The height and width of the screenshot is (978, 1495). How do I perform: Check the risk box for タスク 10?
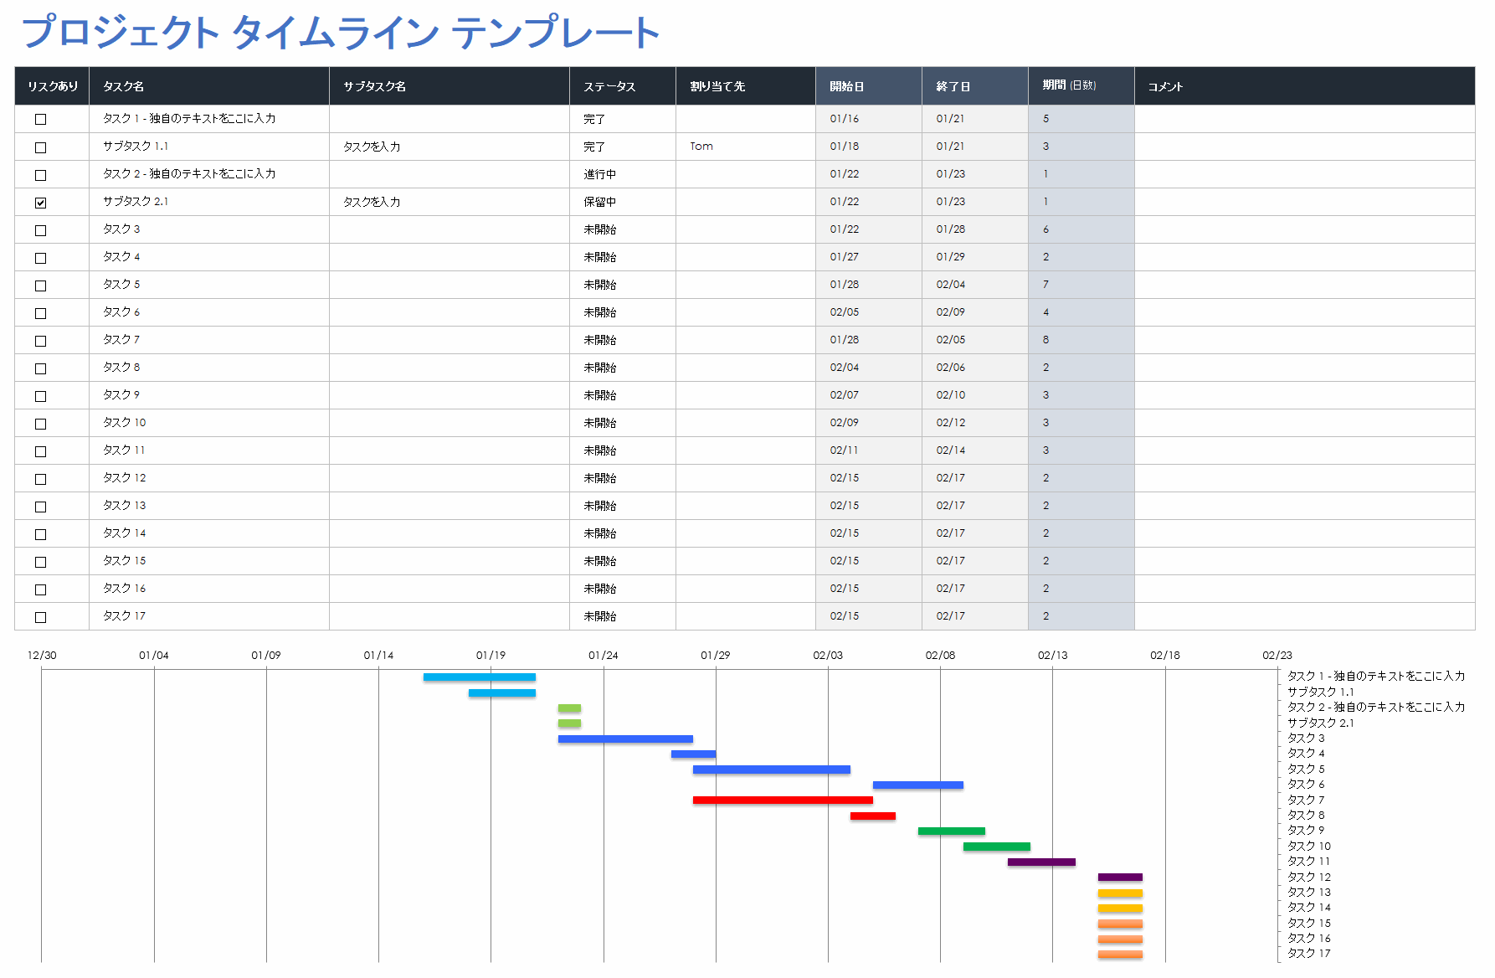click(40, 423)
